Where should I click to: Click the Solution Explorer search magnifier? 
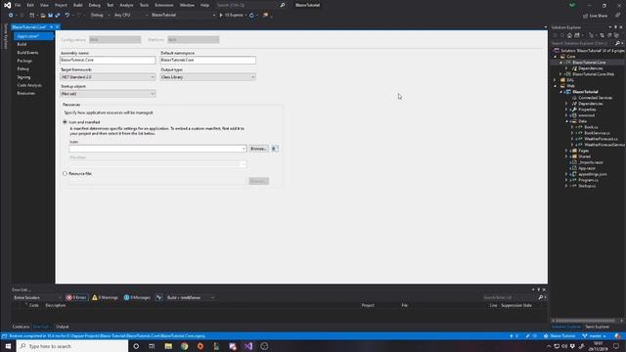point(617,43)
